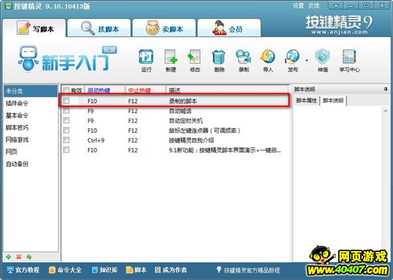This screenshot has width=393, height=280.
Task: Open 脚本 link in bottom bar
Action: 136,270
